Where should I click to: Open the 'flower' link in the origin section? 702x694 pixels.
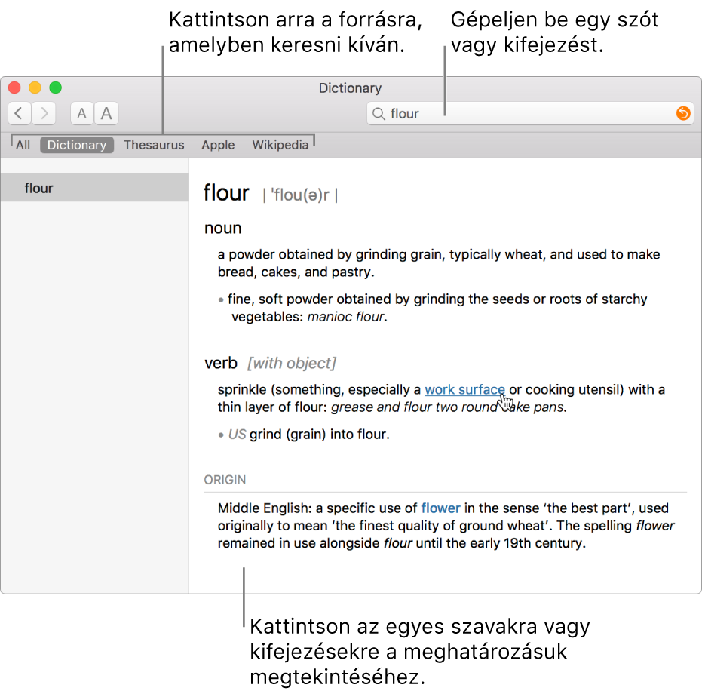[x=440, y=508]
